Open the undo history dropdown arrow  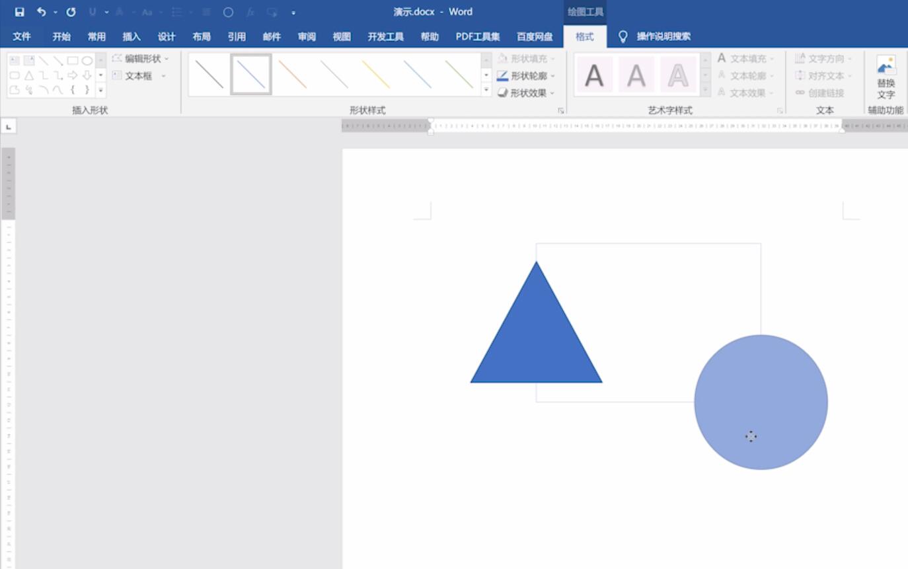click(x=56, y=12)
